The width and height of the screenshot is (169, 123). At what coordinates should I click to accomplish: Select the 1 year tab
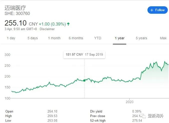coord(119,38)
